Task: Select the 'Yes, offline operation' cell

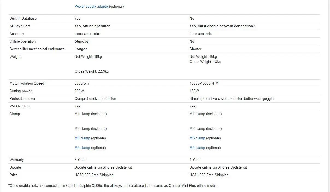Action: pyautogui.click(x=92, y=26)
